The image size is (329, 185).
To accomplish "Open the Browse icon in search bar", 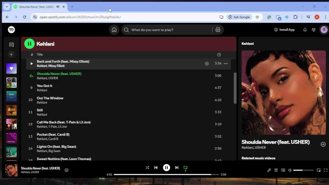I will (x=218, y=30).
